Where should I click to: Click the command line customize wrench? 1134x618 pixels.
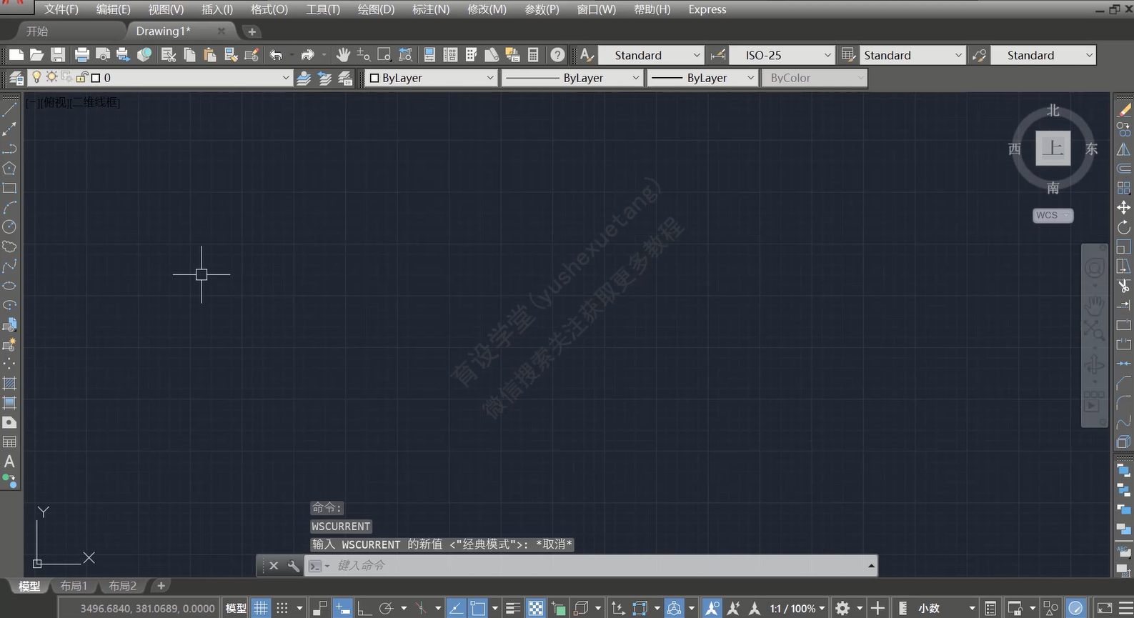point(294,566)
